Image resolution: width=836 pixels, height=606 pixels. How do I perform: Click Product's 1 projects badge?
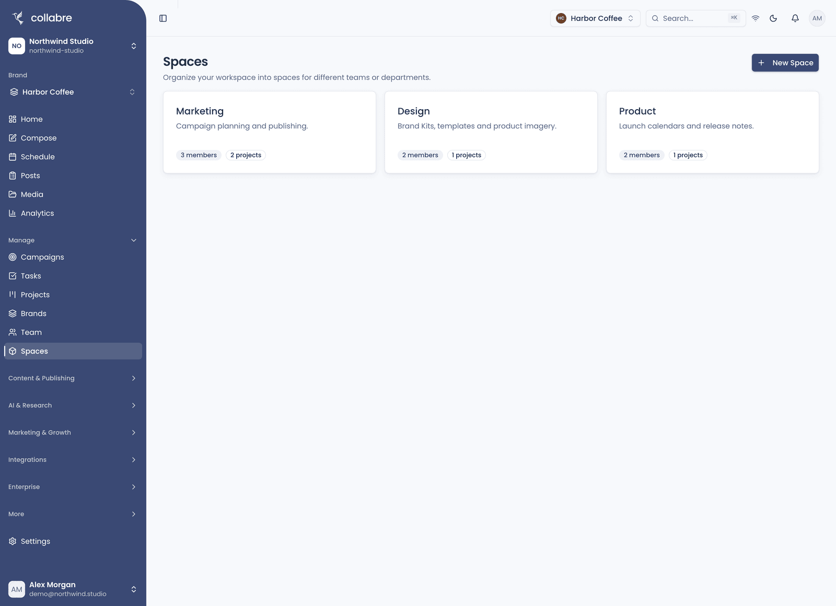pyautogui.click(x=688, y=155)
